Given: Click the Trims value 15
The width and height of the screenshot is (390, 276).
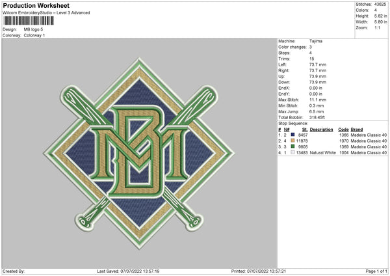Looking at the screenshot, I should pos(312,59).
